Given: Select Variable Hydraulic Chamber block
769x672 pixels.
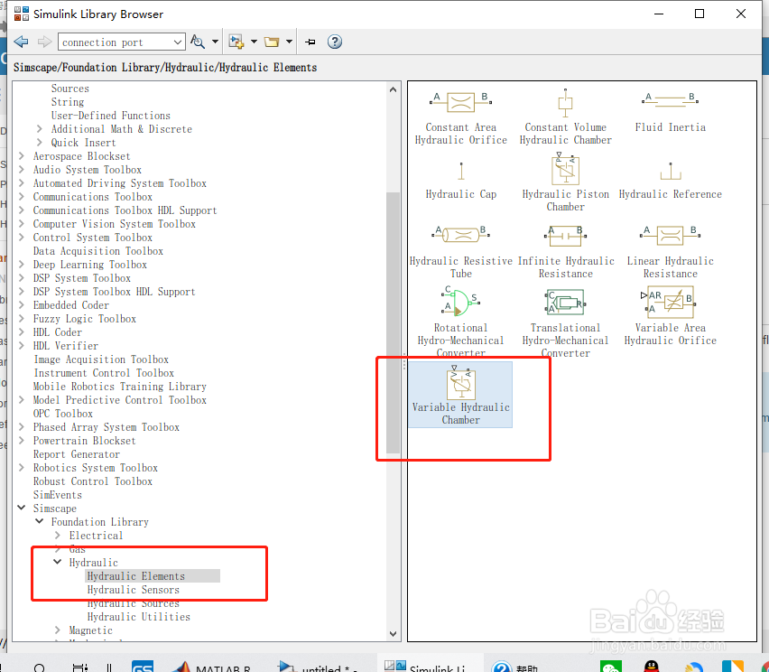Looking at the screenshot, I should 461,395.
